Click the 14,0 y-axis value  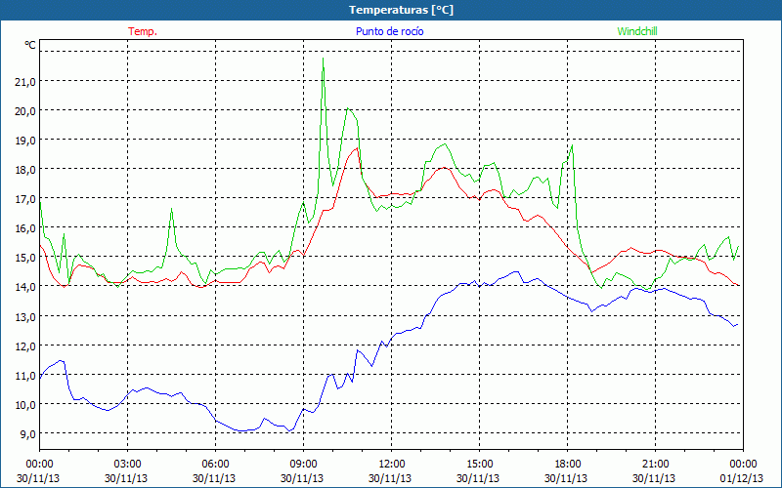(x=25, y=287)
